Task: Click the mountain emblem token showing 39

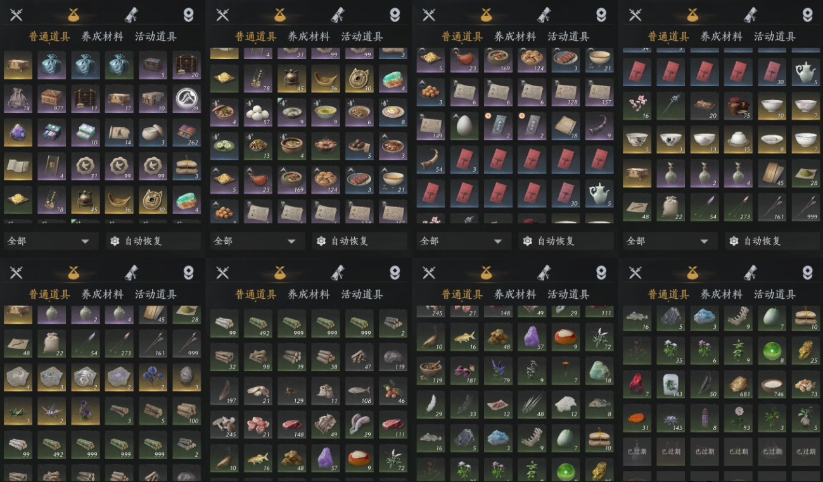Action: click(187, 98)
